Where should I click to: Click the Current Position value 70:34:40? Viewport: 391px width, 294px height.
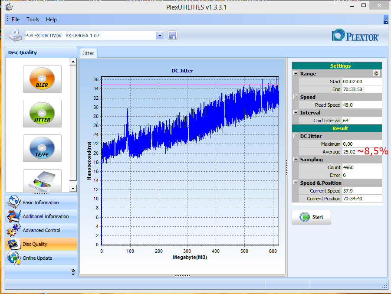(x=362, y=199)
